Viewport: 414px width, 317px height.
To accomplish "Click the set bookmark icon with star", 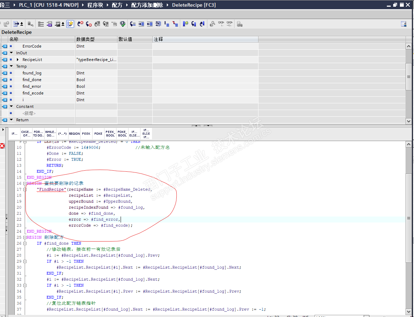I will [x=185, y=24].
